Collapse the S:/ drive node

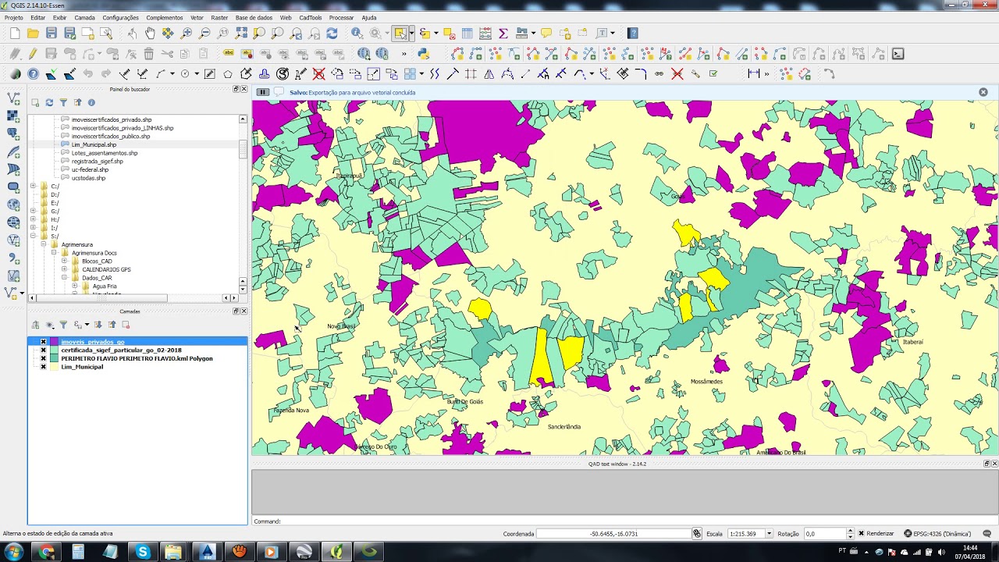coord(34,236)
